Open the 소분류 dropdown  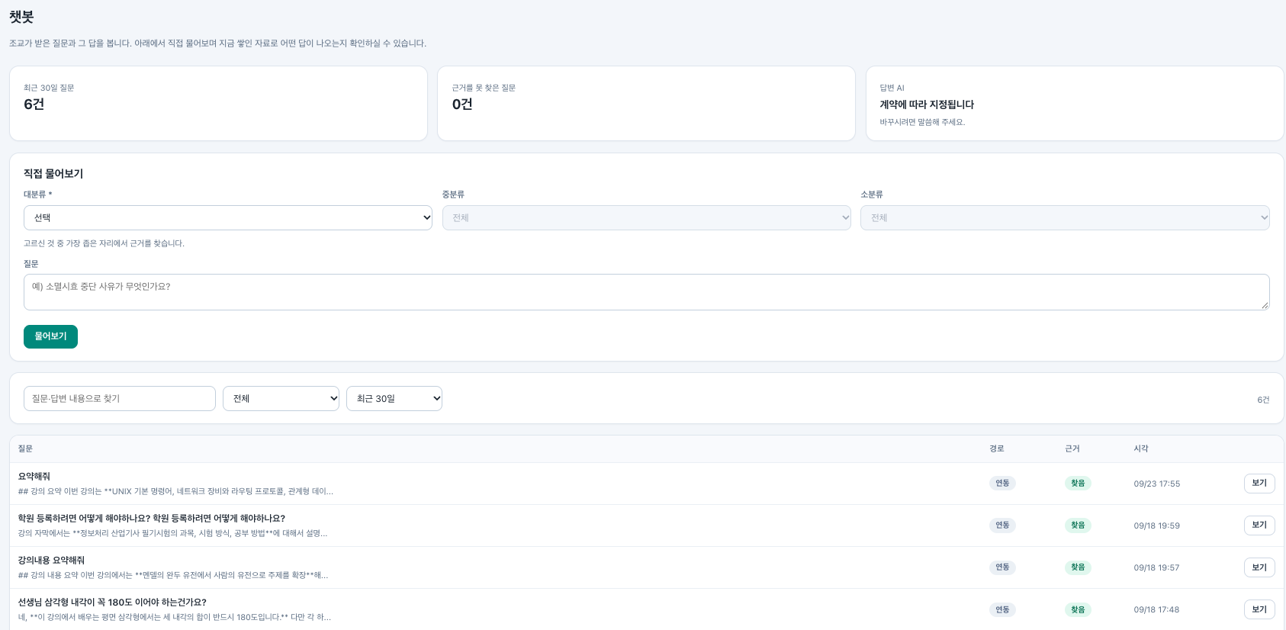(x=1065, y=217)
